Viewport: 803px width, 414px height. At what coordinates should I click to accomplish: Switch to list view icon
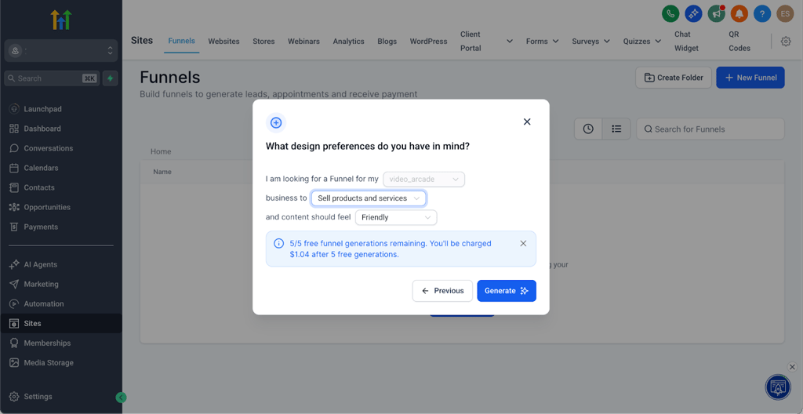[x=616, y=129]
